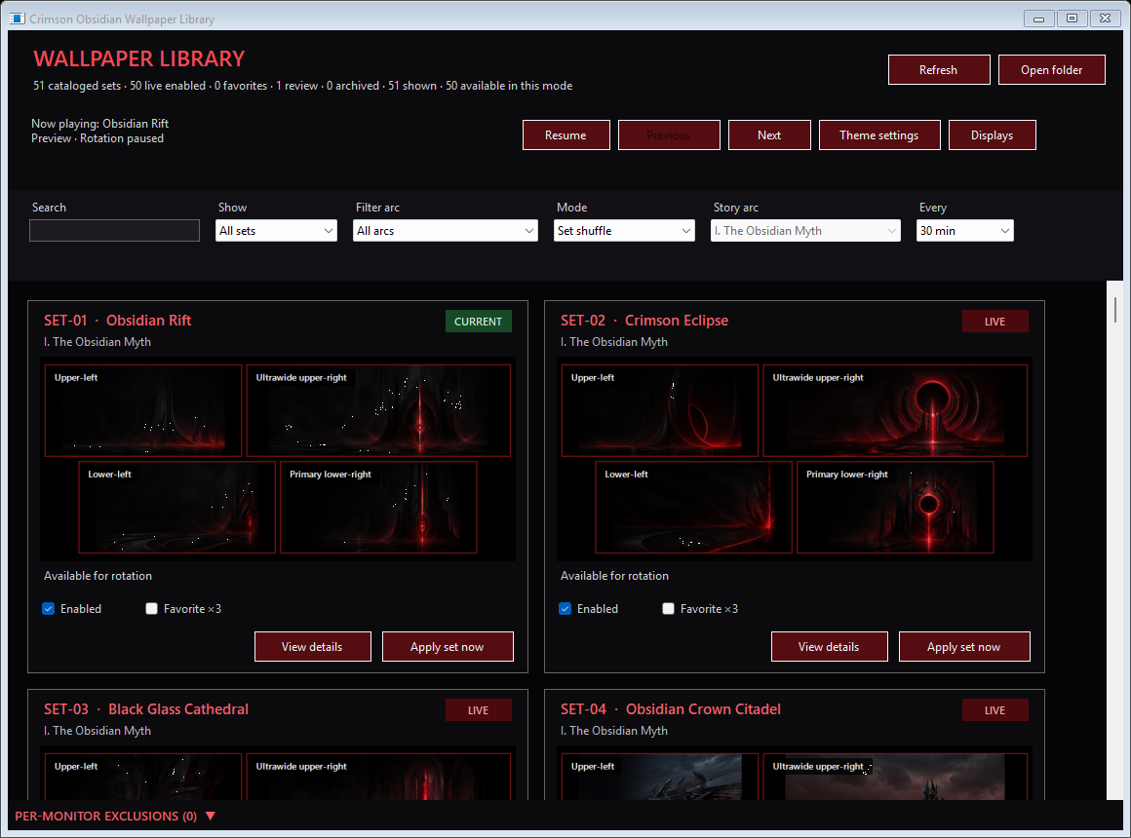The width and height of the screenshot is (1131, 838).
Task: Click Obsidian Crown Citadel Upper-left thumbnail
Action: click(x=660, y=777)
